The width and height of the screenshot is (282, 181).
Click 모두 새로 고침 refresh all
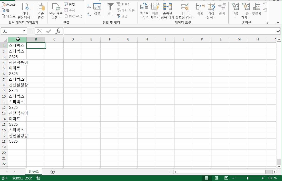tap(56, 11)
